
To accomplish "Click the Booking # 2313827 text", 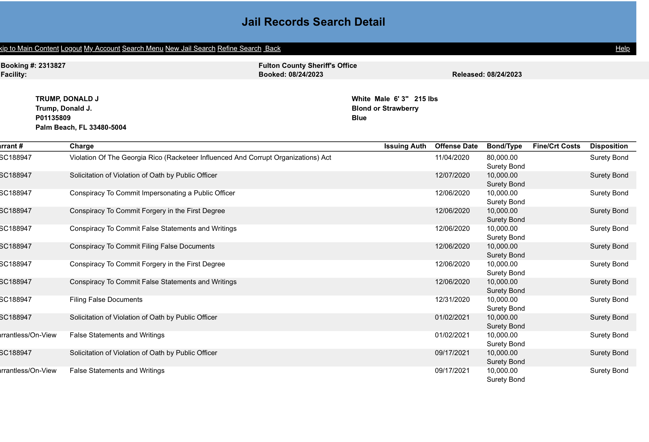I will point(33,66).
